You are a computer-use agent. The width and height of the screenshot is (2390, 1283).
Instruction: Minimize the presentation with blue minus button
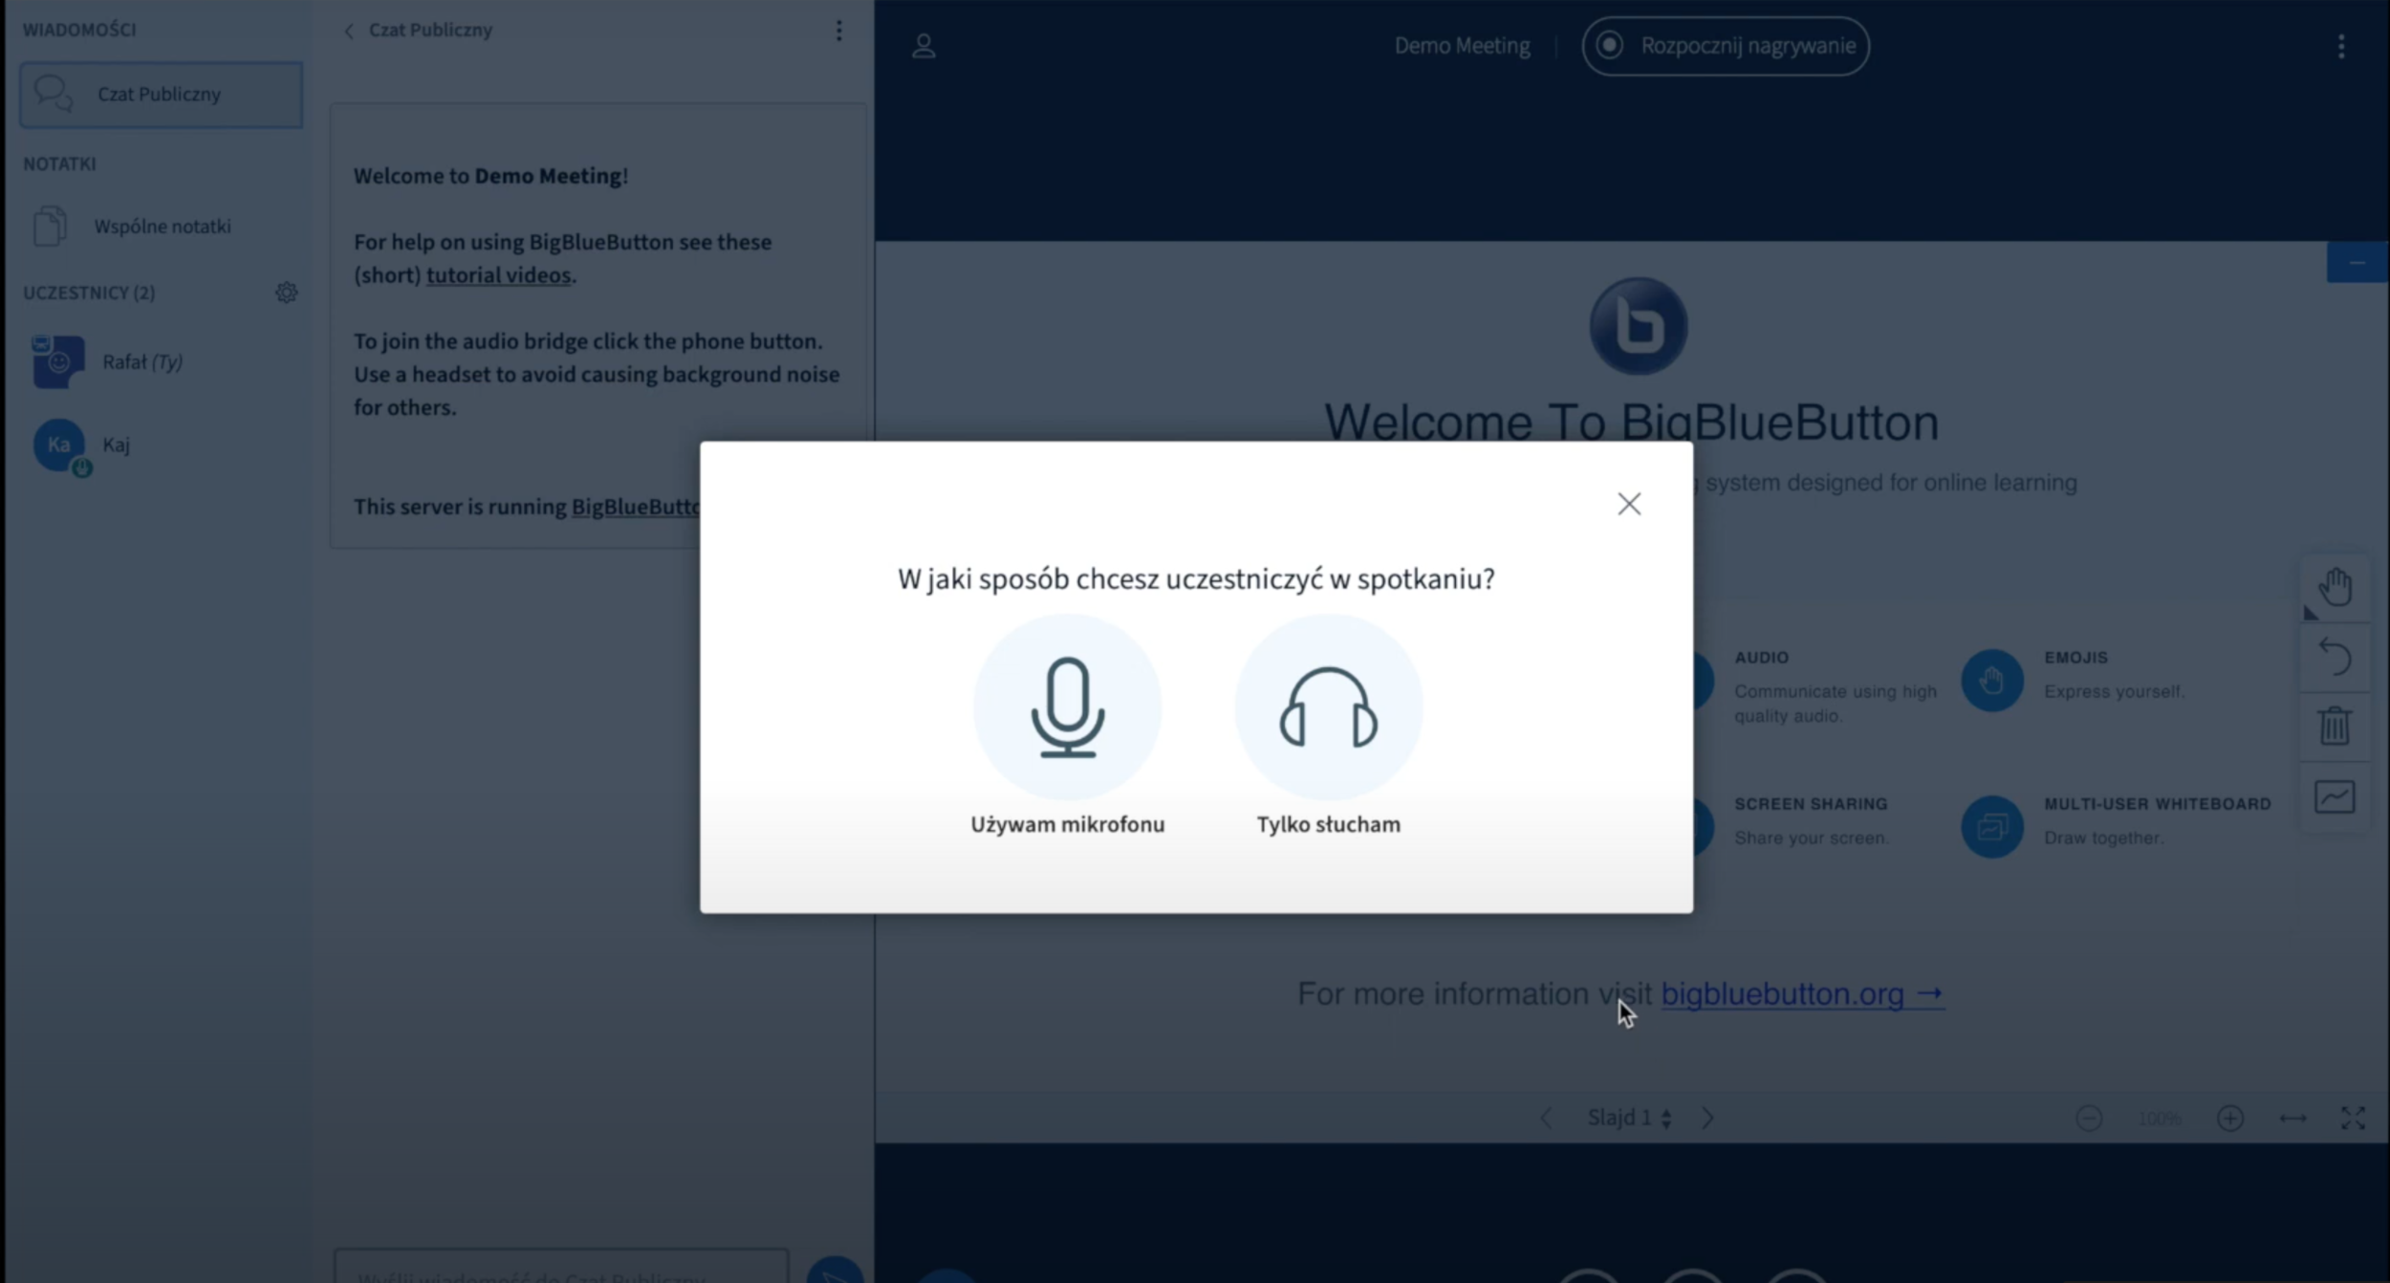(x=2357, y=262)
